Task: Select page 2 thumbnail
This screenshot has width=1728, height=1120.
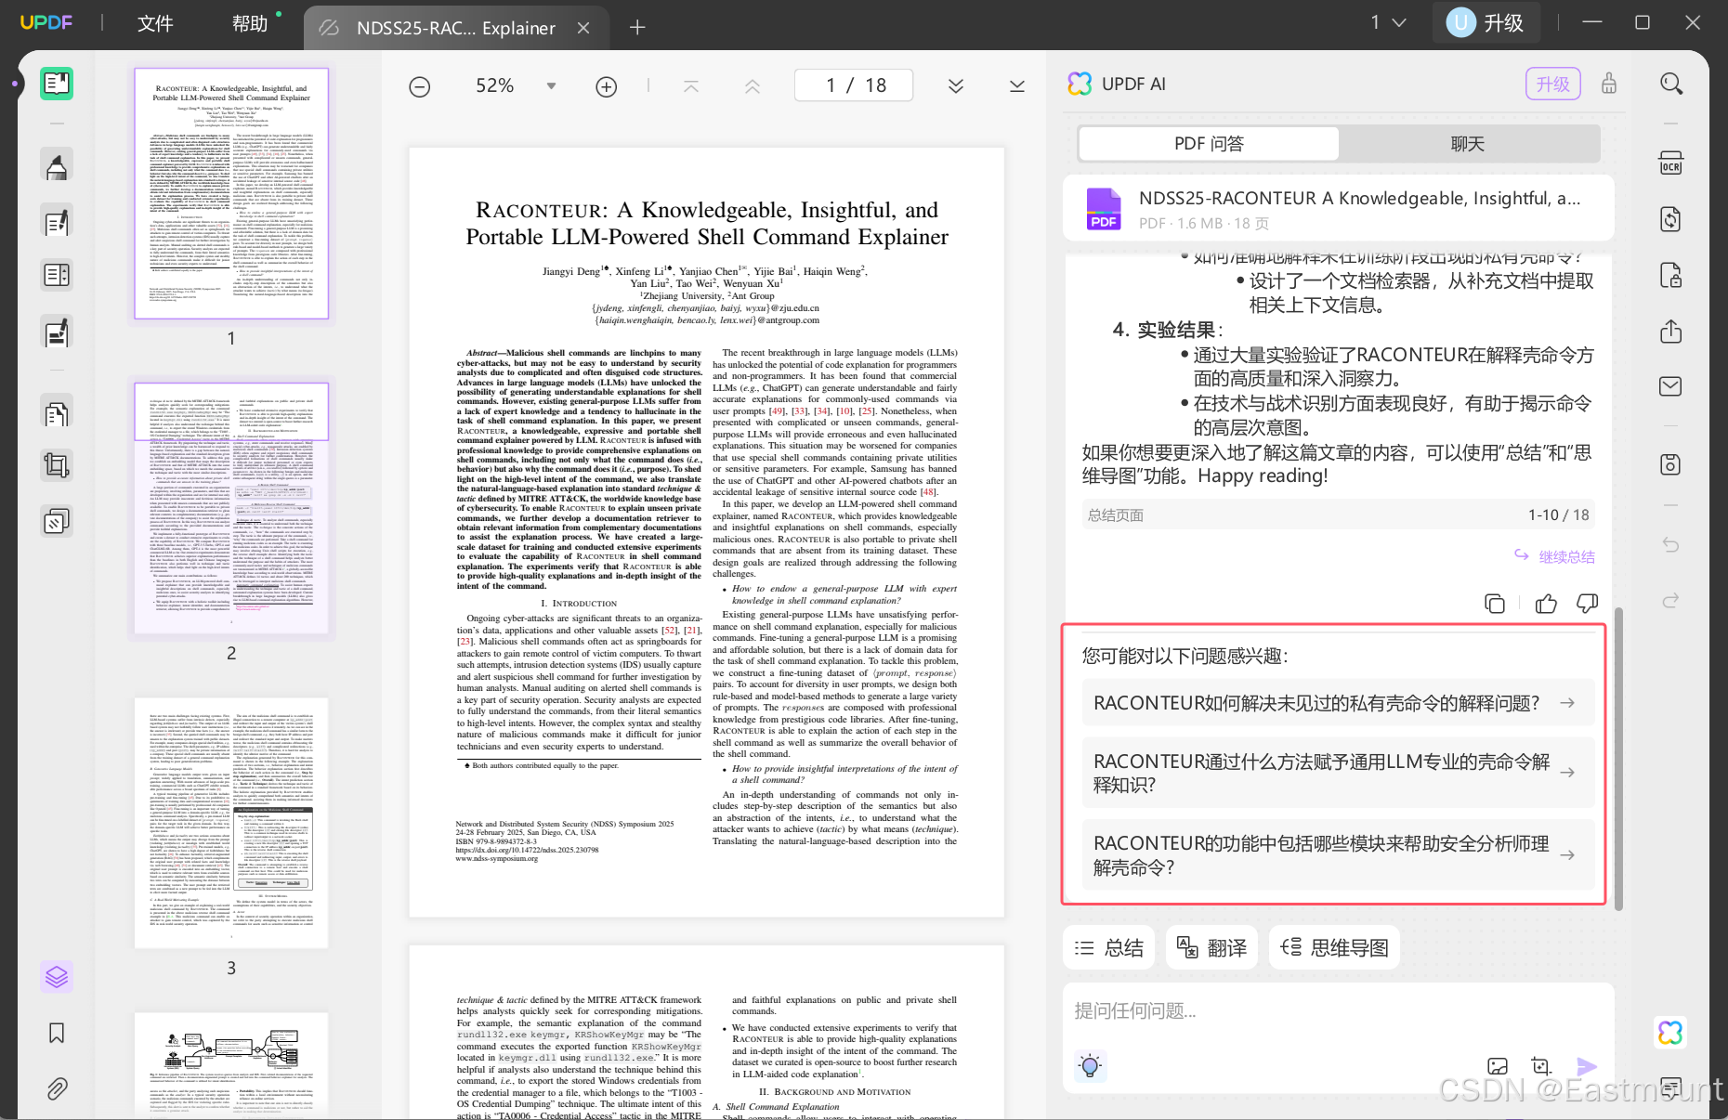Action: click(231, 508)
